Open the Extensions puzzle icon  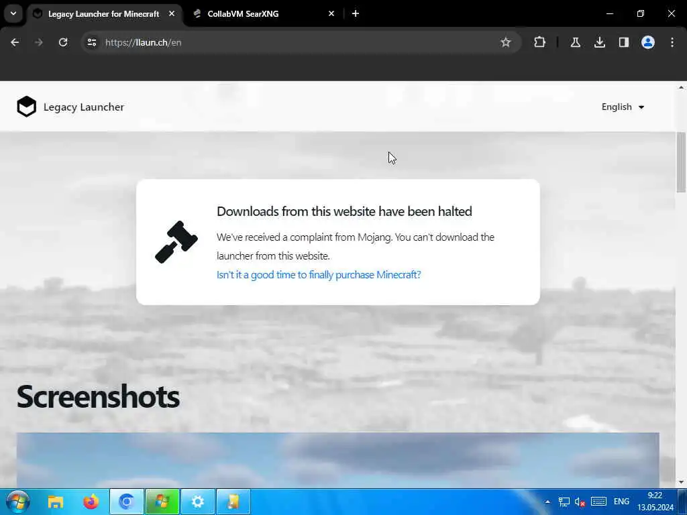(540, 42)
